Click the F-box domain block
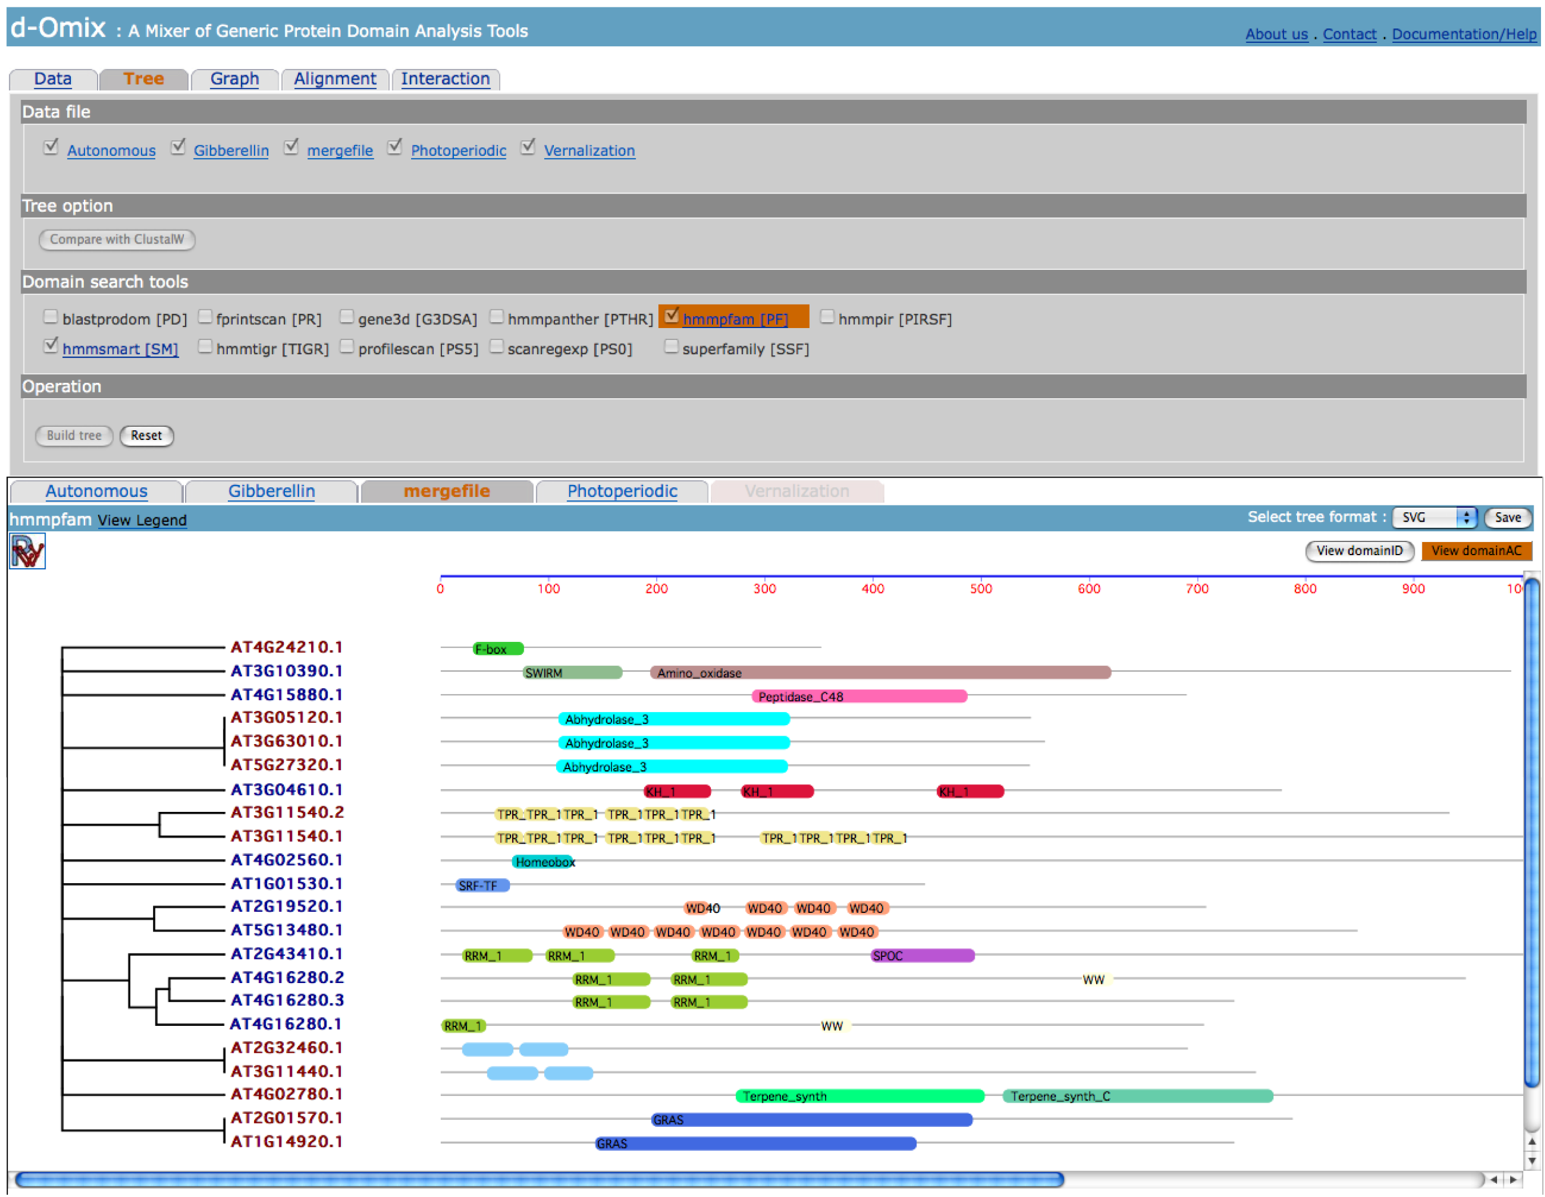 [x=498, y=649]
